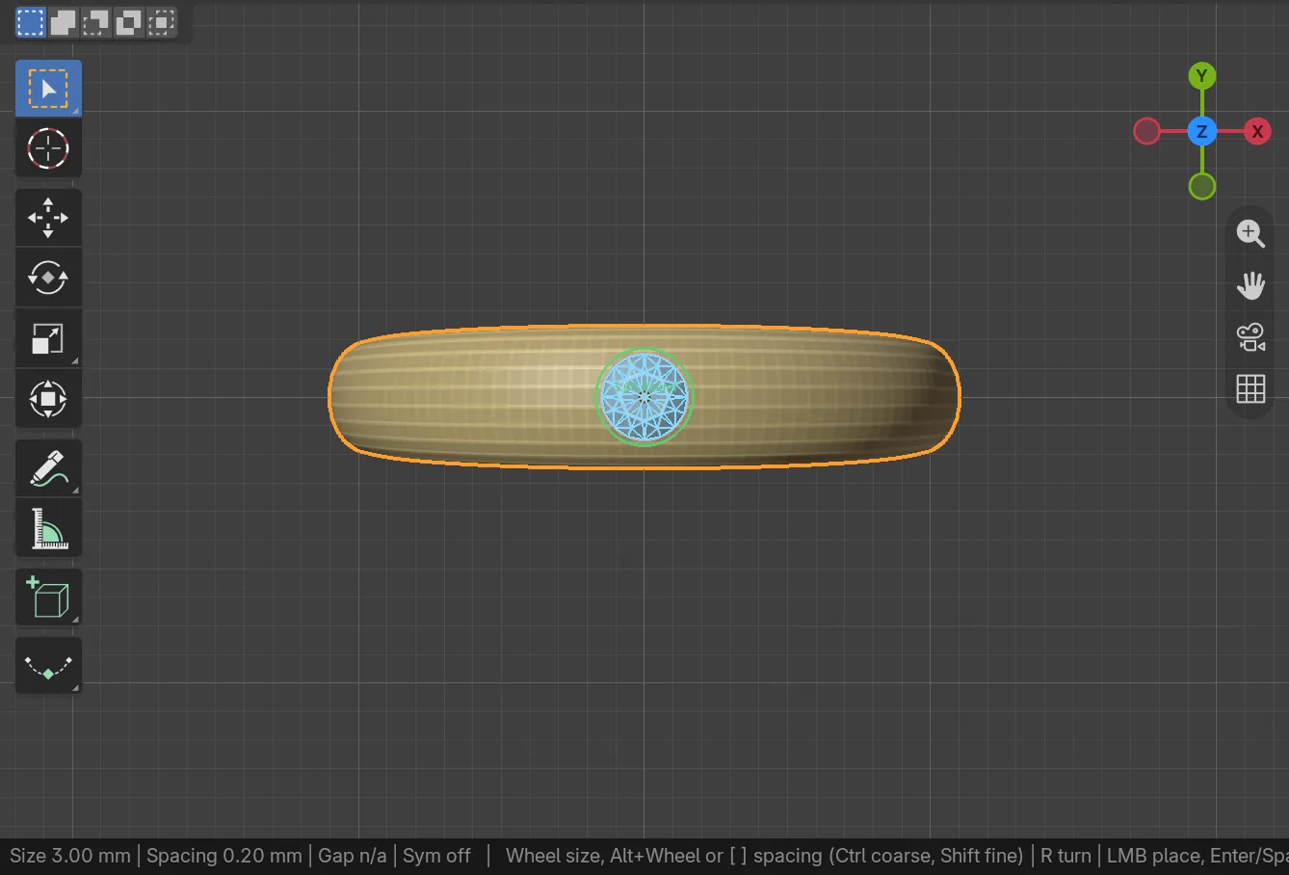Click 'R turn' status hint

(x=1065, y=856)
